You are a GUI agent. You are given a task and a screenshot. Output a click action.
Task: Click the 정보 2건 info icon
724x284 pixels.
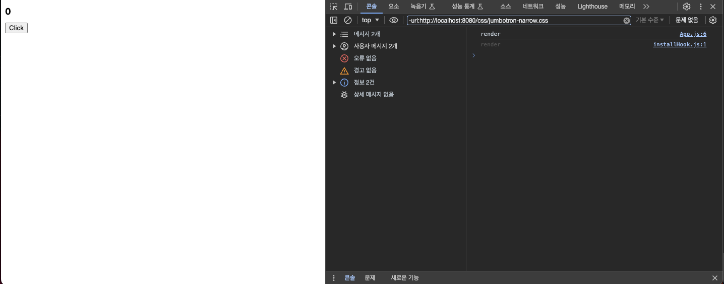point(344,83)
